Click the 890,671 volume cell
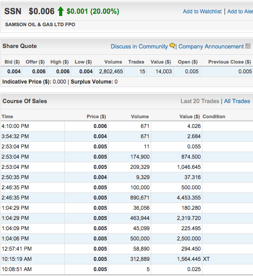The width and height of the screenshot is (253, 276). pyautogui.click(x=140, y=198)
